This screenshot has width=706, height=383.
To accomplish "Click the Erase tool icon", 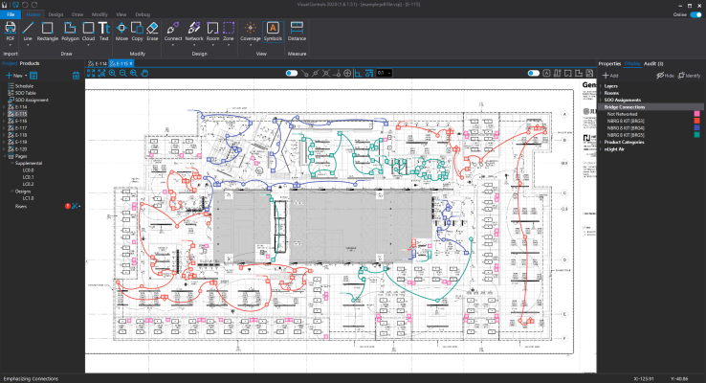I will [x=152, y=32].
